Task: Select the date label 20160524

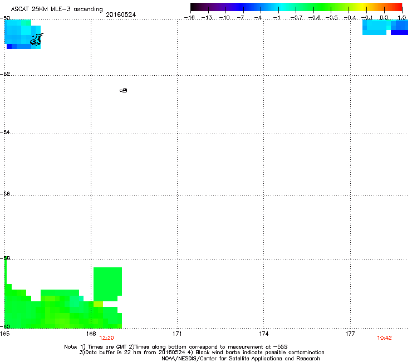Action: pos(121,14)
